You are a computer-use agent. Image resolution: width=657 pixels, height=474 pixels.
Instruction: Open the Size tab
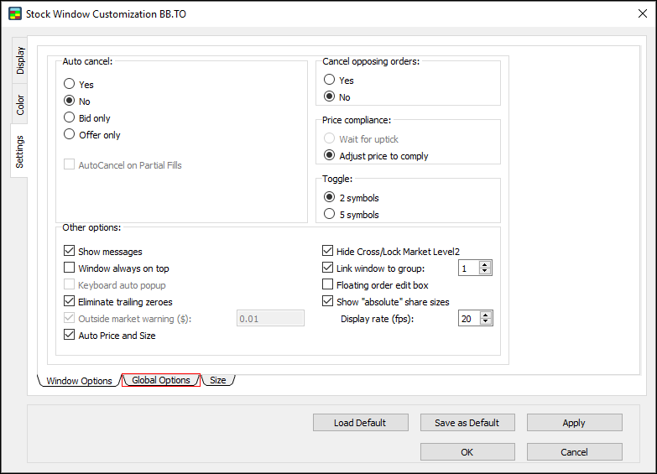(x=218, y=381)
